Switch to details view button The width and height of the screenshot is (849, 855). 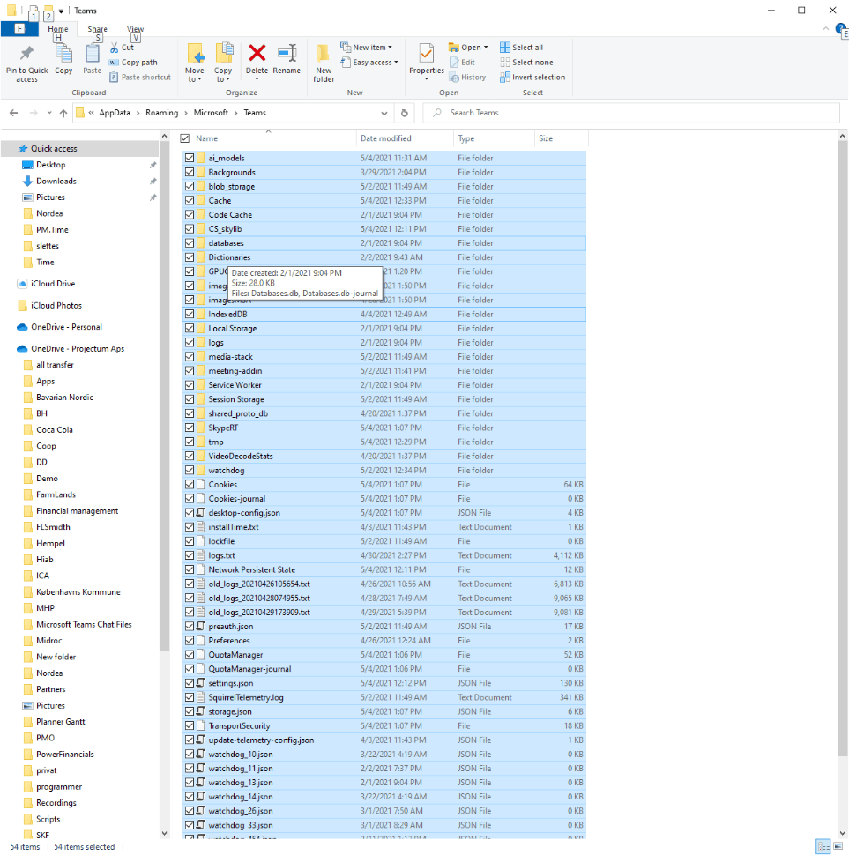823,846
